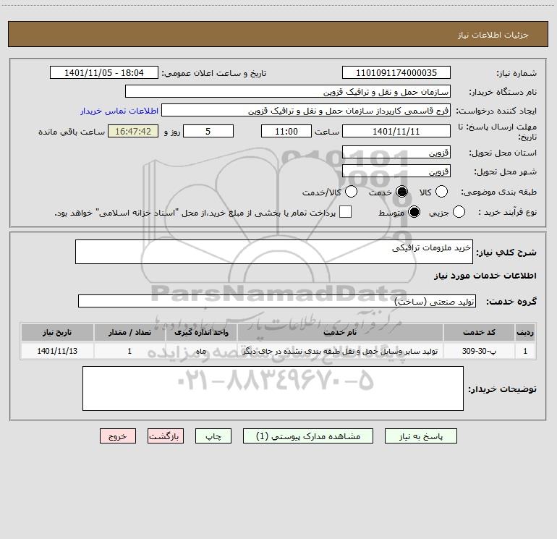Viewport: 557px width, 539px height.
Task: Click the deadline time field 11:00
Action: [286, 131]
